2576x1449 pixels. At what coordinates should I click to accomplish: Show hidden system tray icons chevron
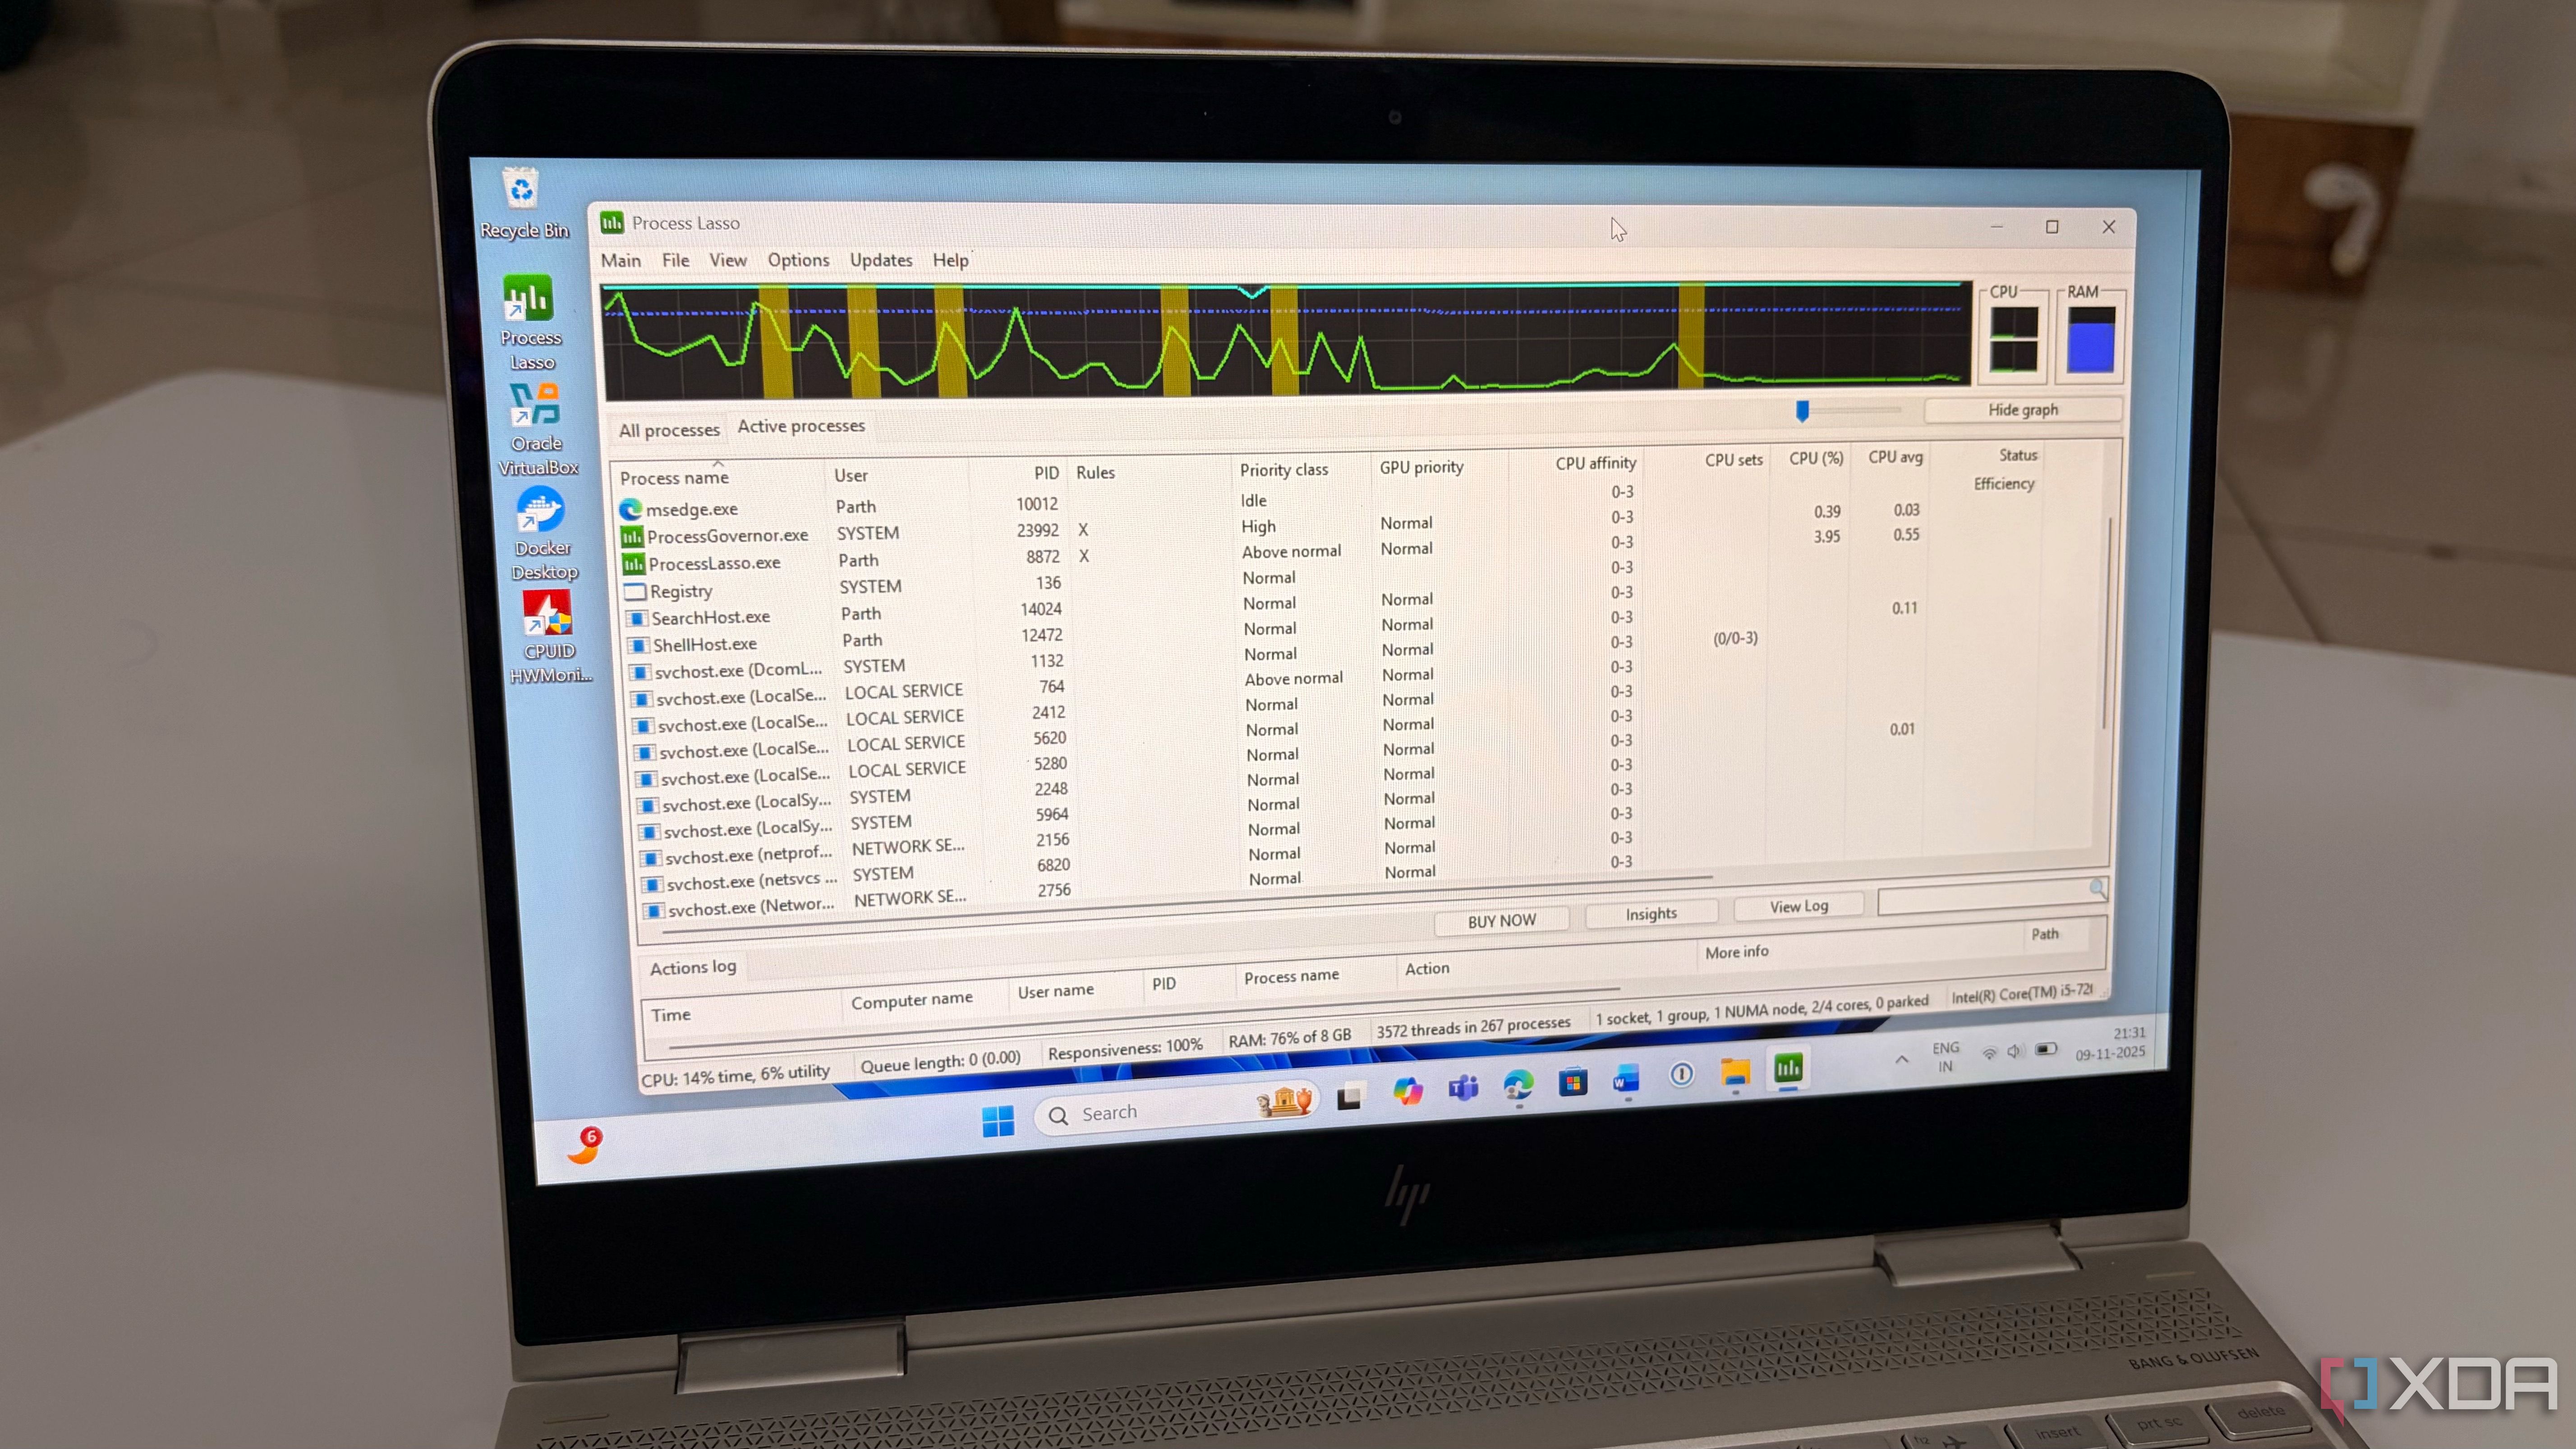tap(1901, 1059)
